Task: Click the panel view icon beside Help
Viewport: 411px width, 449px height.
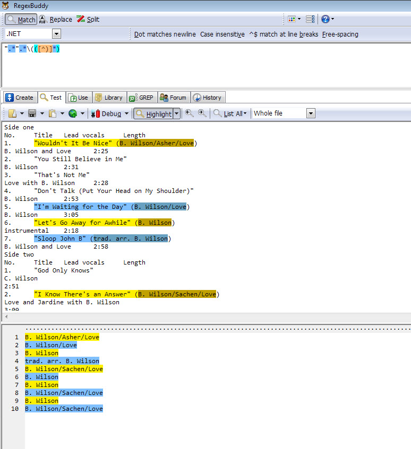Action: click(x=310, y=20)
